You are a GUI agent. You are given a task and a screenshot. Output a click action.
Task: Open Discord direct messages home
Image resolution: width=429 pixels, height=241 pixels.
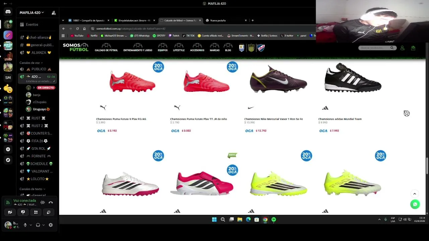[8, 12]
